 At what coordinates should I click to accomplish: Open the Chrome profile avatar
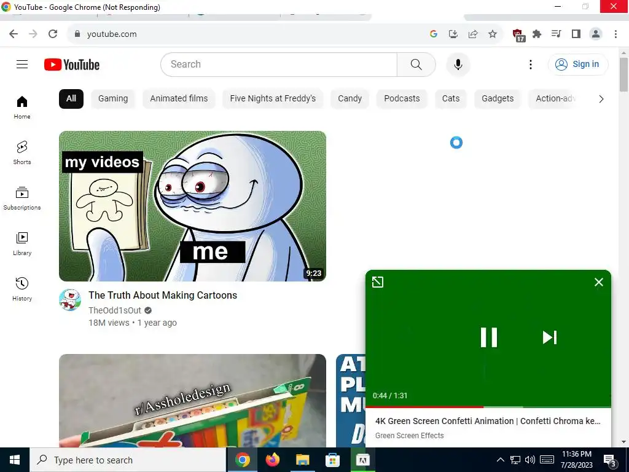[596, 34]
